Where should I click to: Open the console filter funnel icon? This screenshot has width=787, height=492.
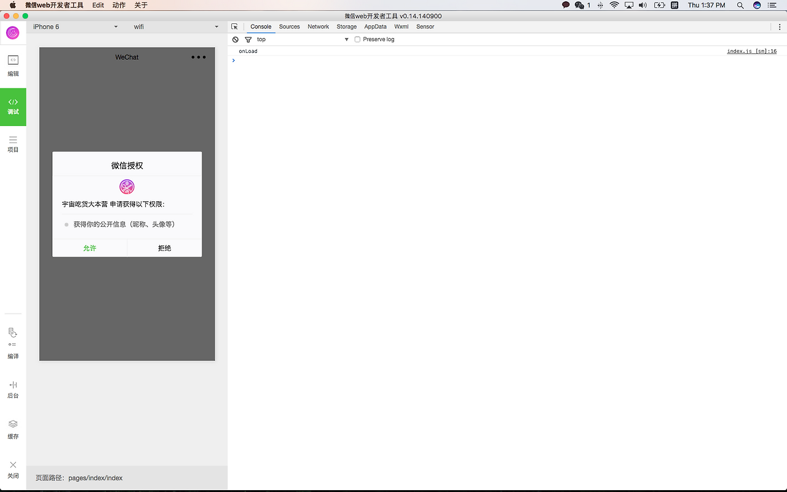point(248,39)
